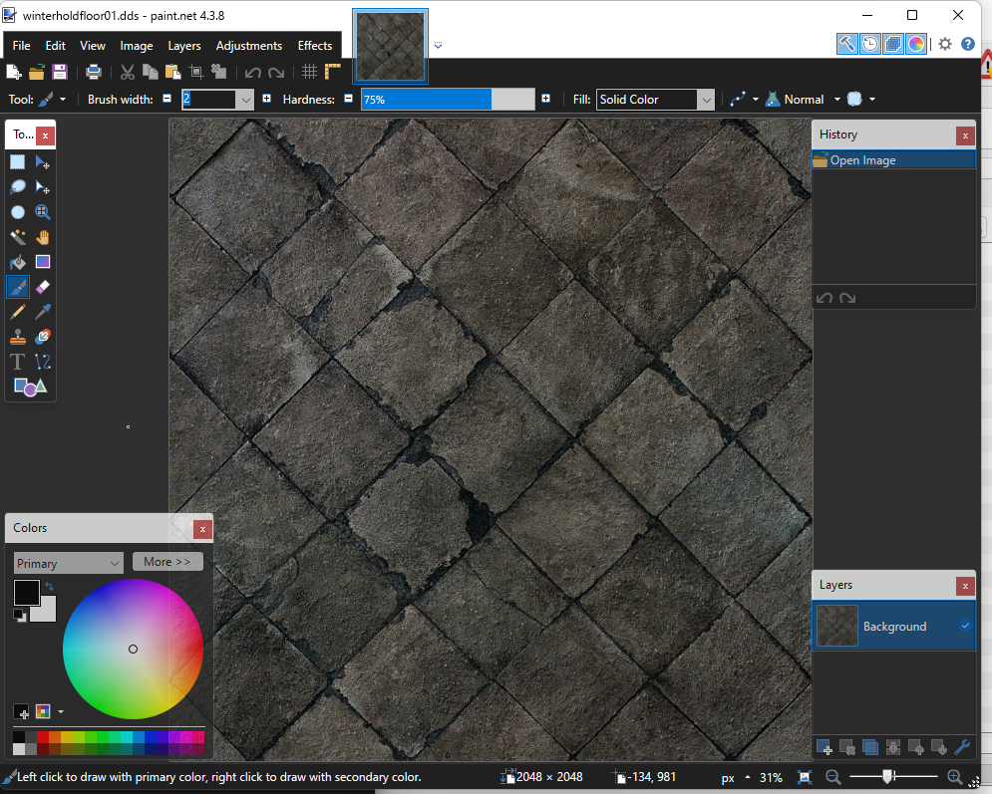Add a new layer in Layers panel
The height and width of the screenshot is (794, 992).
click(824, 747)
